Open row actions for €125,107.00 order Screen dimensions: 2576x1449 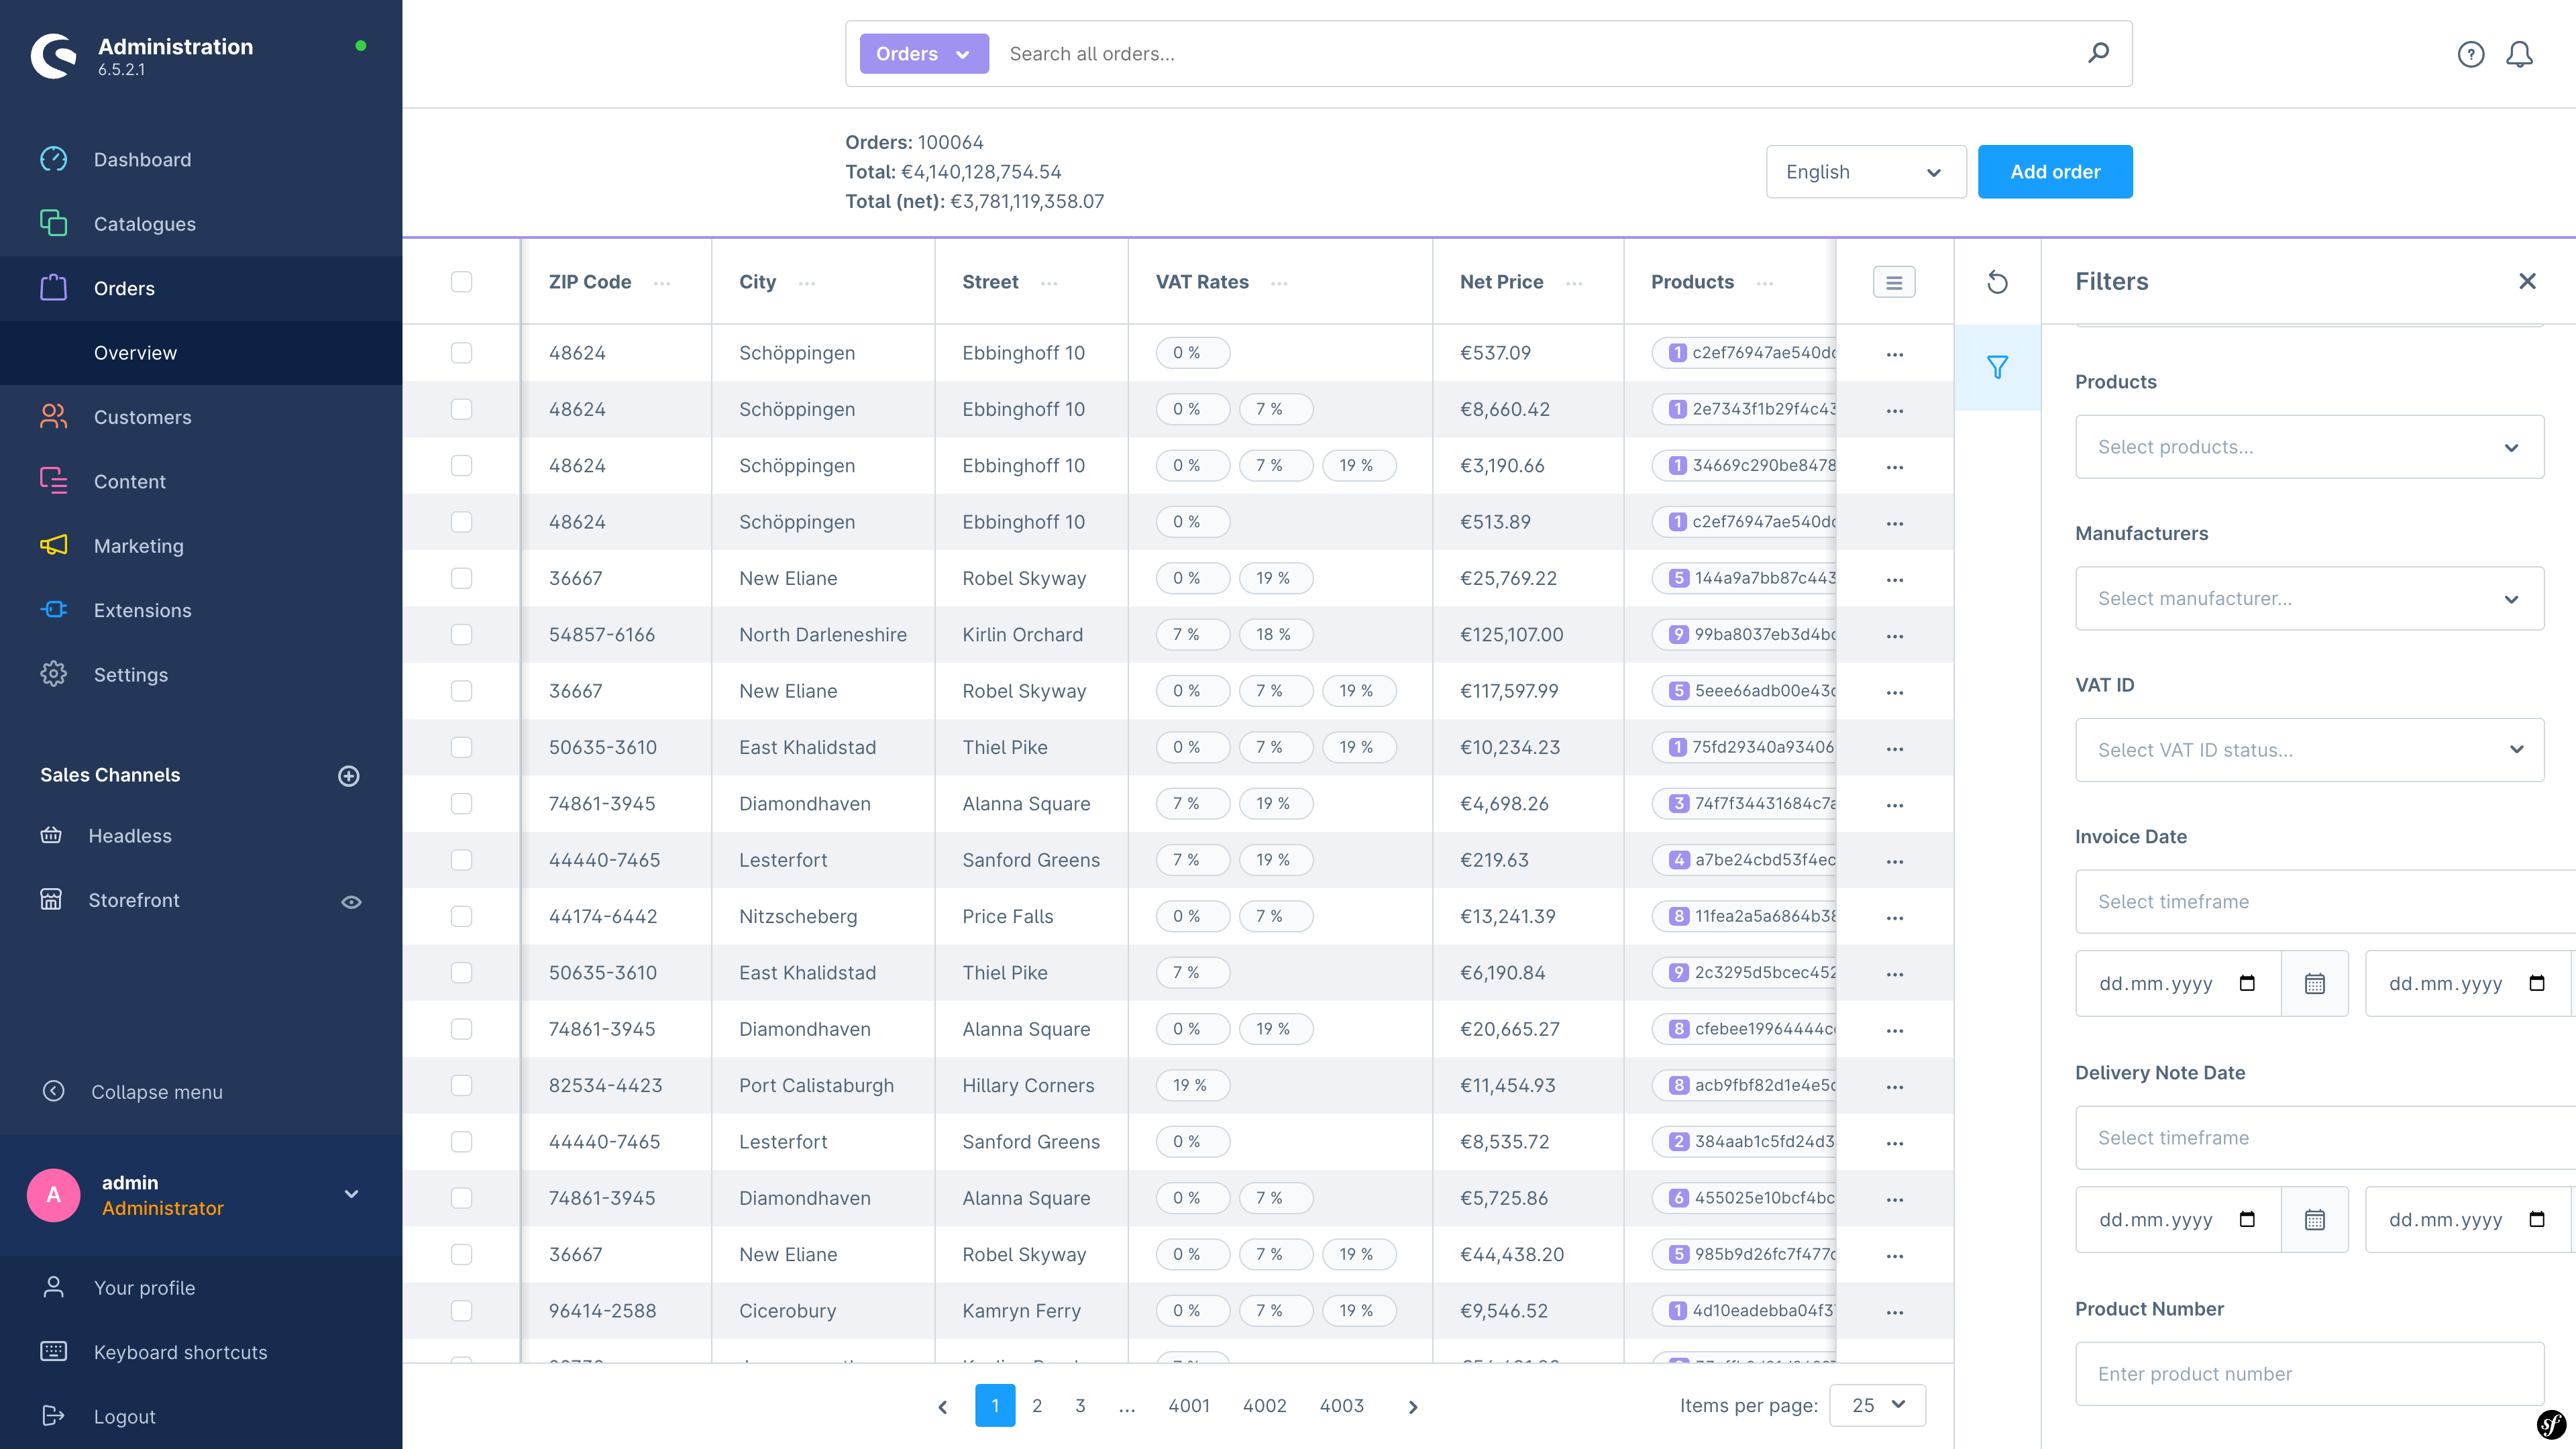(1894, 636)
